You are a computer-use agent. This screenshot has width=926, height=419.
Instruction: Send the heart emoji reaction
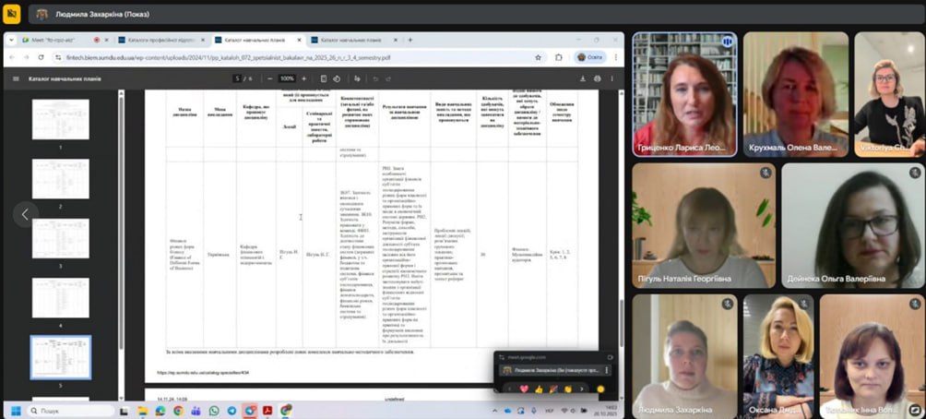click(525, 389)
